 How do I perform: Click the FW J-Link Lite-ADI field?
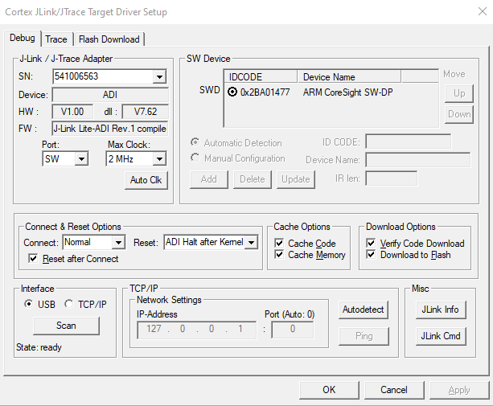(x=110, y=129)
